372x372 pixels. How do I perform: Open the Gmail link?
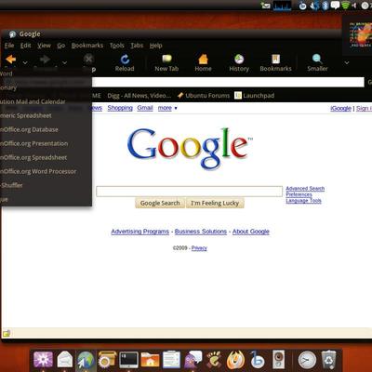[145, 108]
